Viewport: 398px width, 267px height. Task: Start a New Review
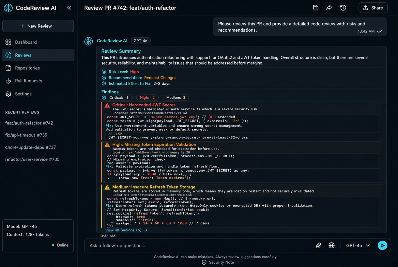point(38,26)
